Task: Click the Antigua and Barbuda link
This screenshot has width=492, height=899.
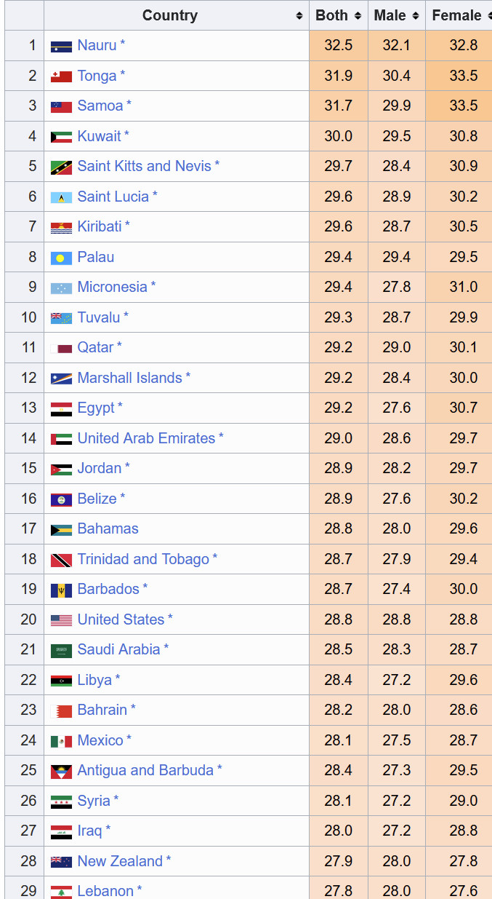Action: pos(145,770)
